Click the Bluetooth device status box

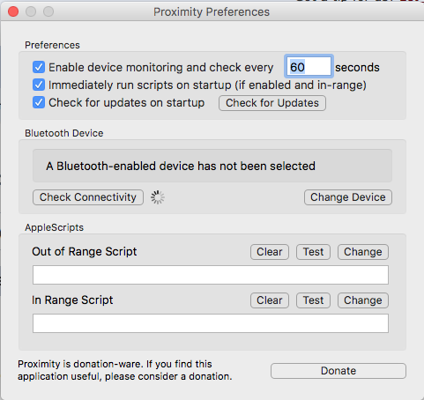(212, 166)
